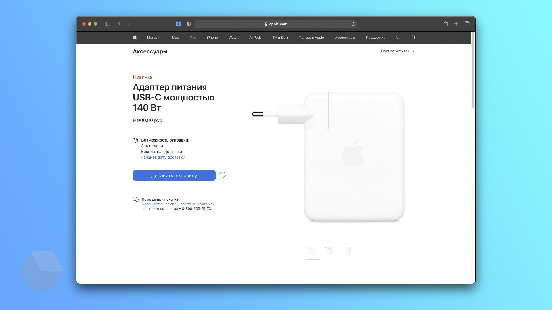Open Пообщайтесь со специалистами в чате link

(175, 204)
